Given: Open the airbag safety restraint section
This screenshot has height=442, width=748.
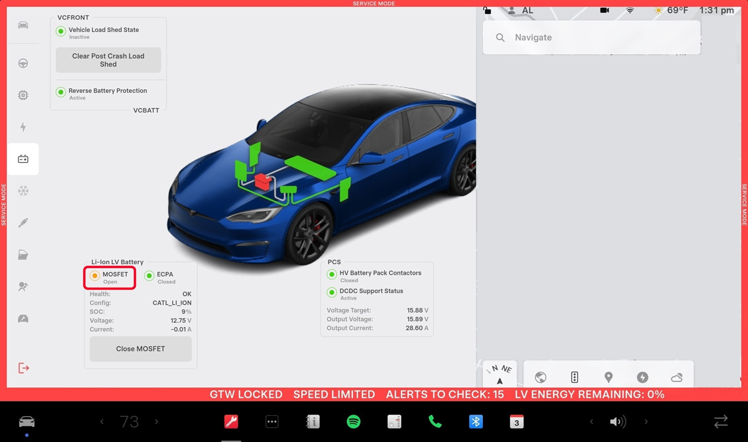Looking at the screenshot, I should (23, 287).
